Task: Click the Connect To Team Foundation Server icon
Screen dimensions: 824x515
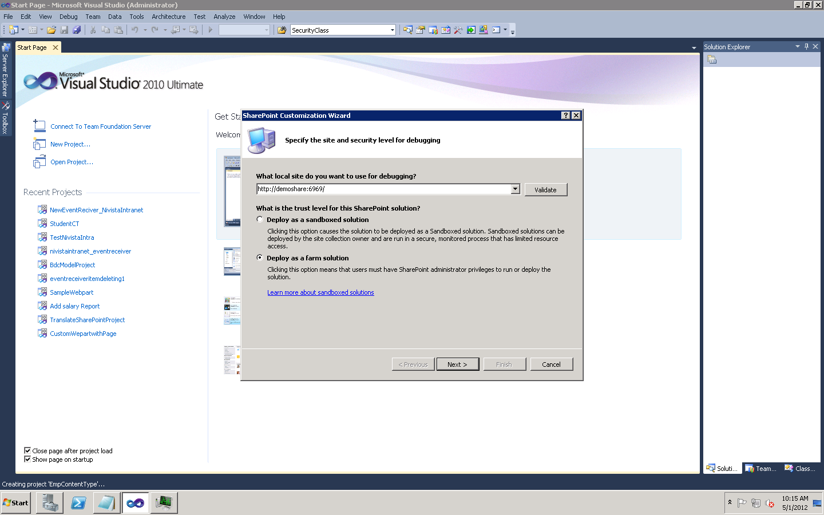Action: tap(39, 126)
